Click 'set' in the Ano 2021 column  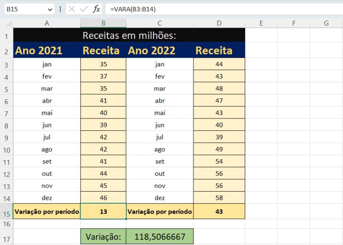coord(47,162)
